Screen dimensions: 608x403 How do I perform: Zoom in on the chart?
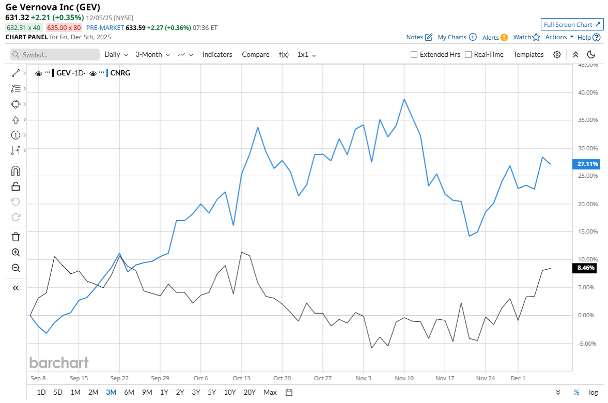[x=15, y=253]
